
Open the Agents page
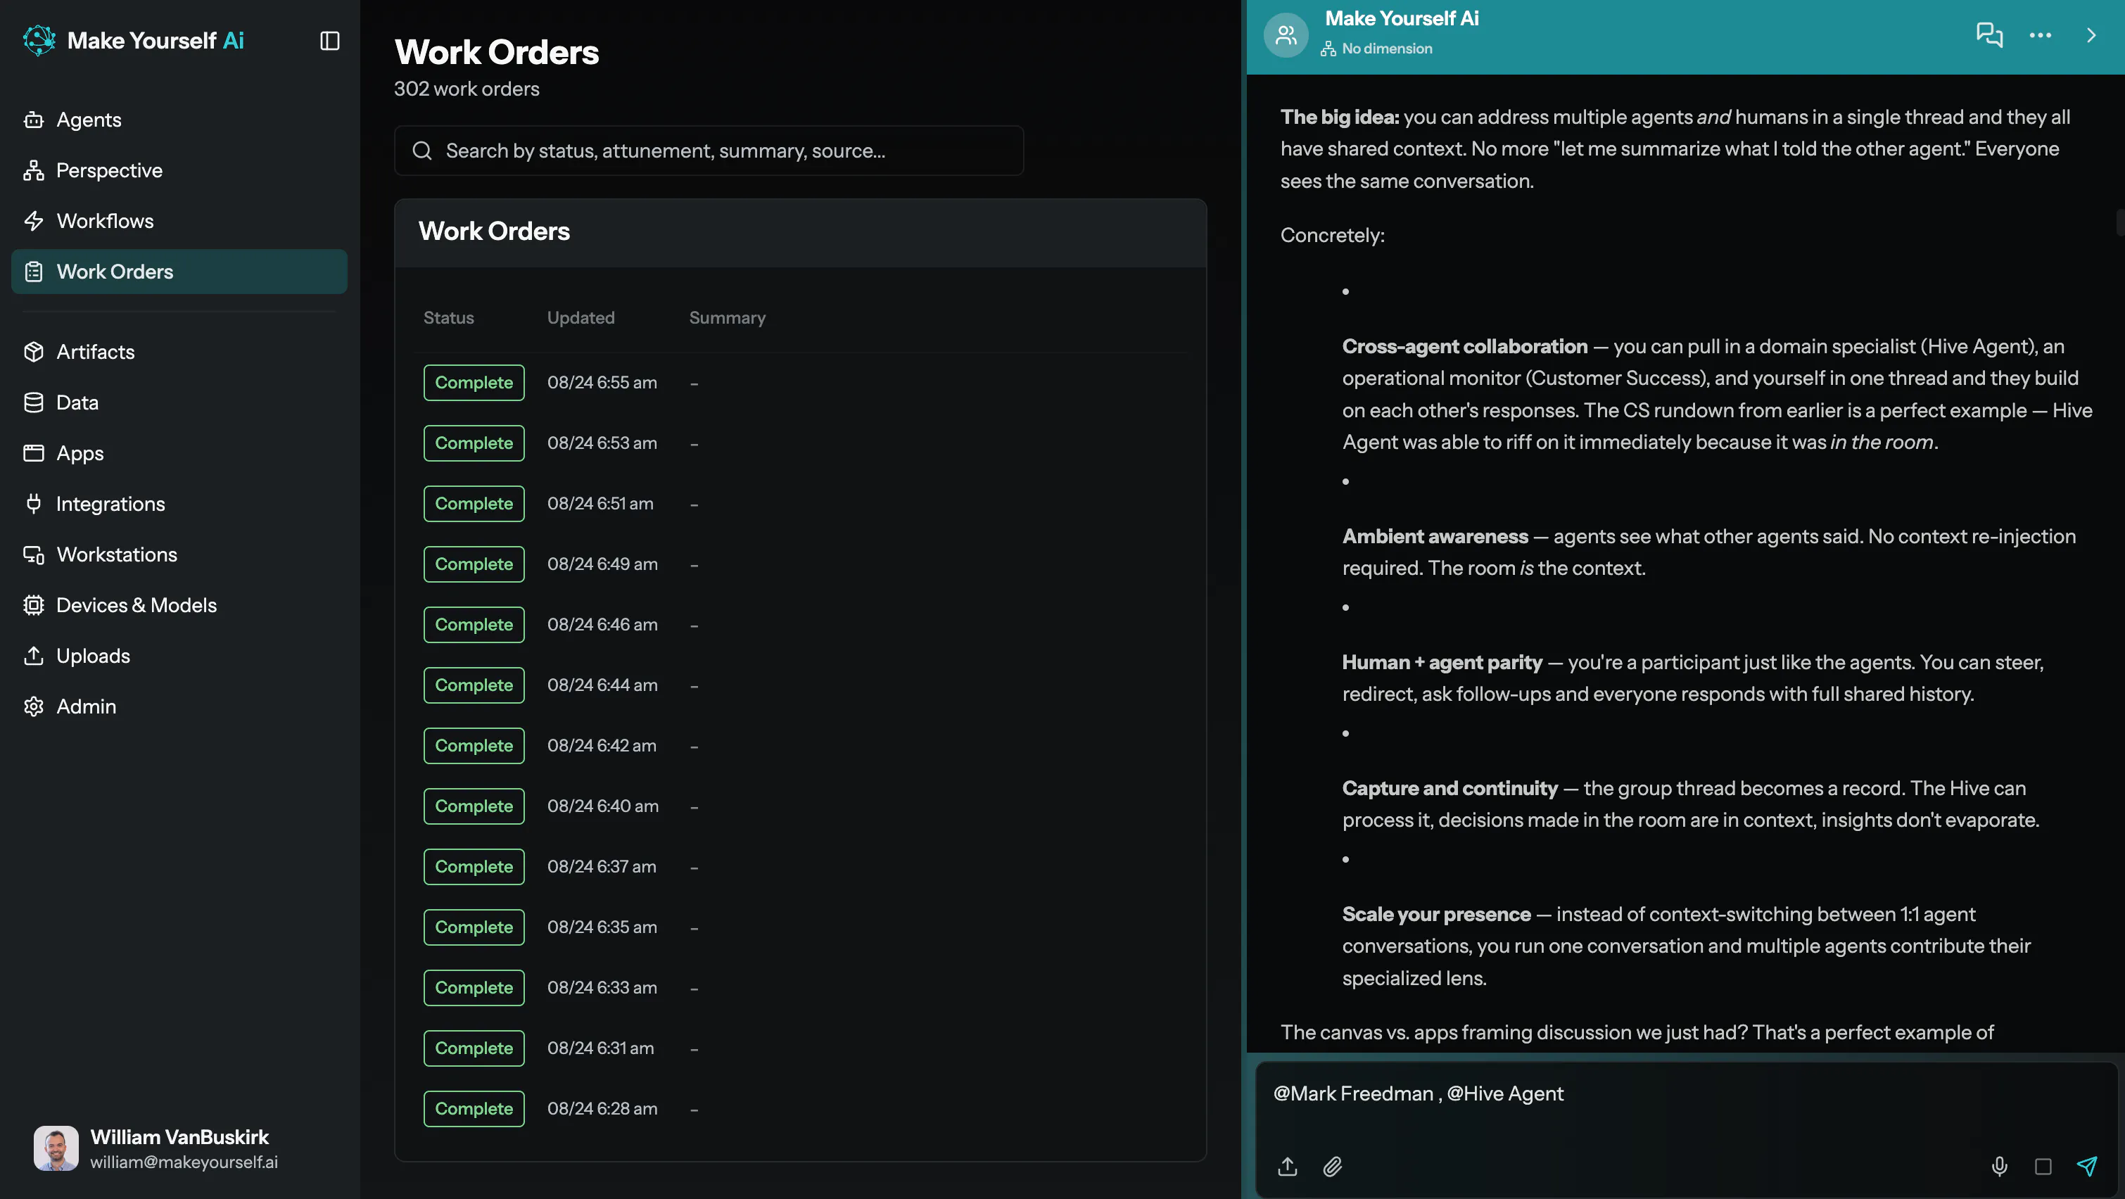pyautogui.click(x=179, y=120)
